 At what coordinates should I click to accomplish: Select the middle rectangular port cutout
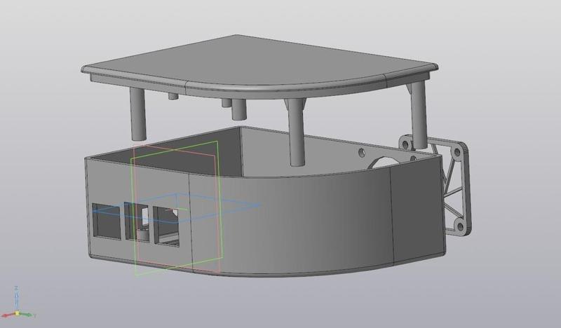[x=136, y=222]
